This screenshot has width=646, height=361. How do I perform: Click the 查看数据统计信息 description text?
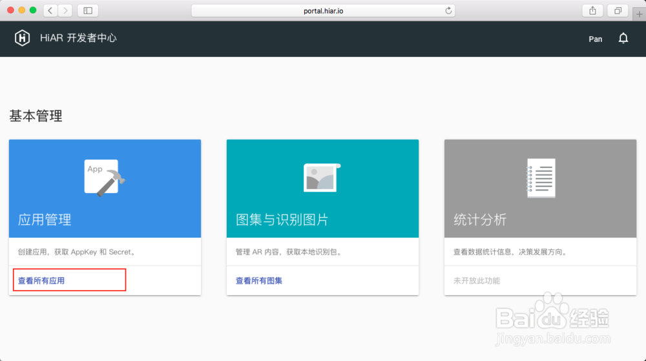coord(510,252)
